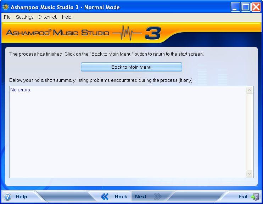263x204 pixels.
Task: Click the waveform graphic in the banner
Action: (127, 33)
